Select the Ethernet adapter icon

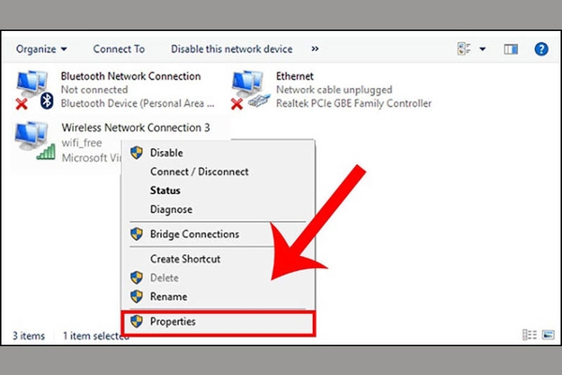point(250,90)
